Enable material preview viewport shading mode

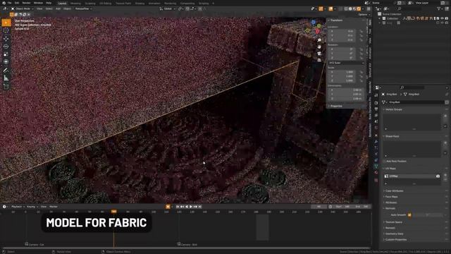pyautogui.click(x=354, y=9)
